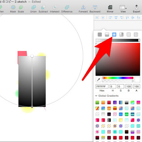This screenshot has width=142, height=142.
Task: Align selected layers to right edge
Action: (121, 18)
